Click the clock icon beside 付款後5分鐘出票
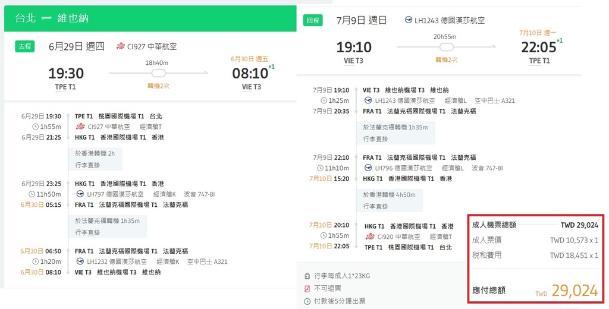 (x=307, y=301)
